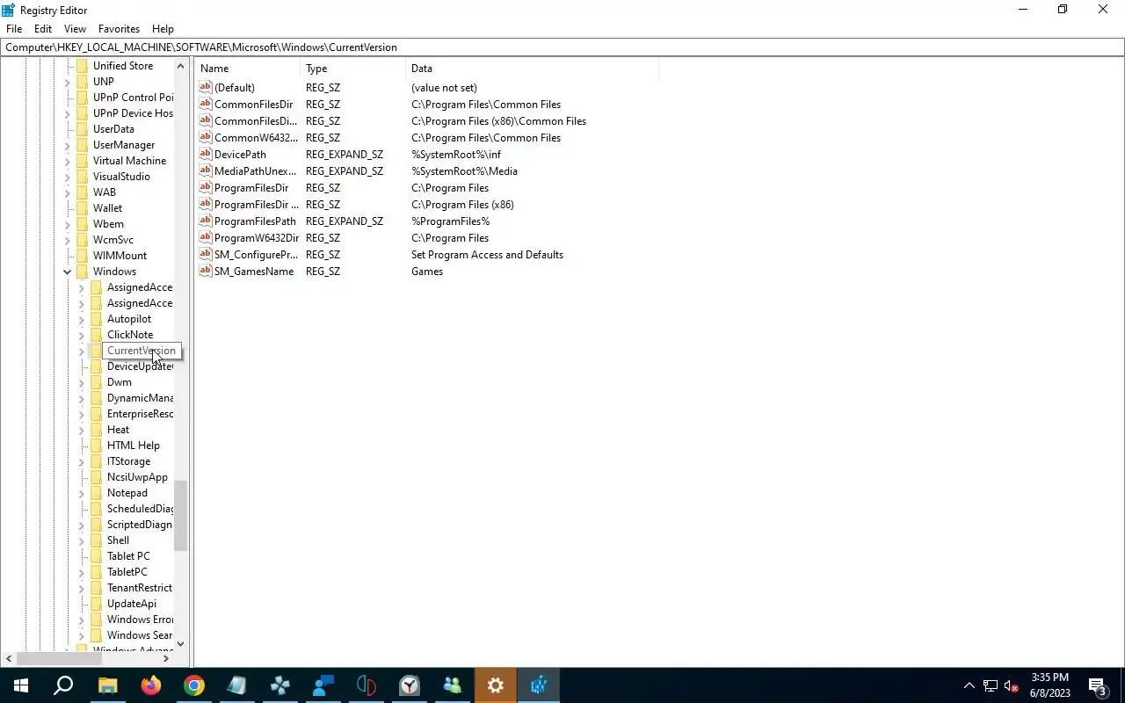The width and height of the screenshot is (1125, 703).
Task: Click the icon beside the SM_GamesName value
Action: pos(206,271)
